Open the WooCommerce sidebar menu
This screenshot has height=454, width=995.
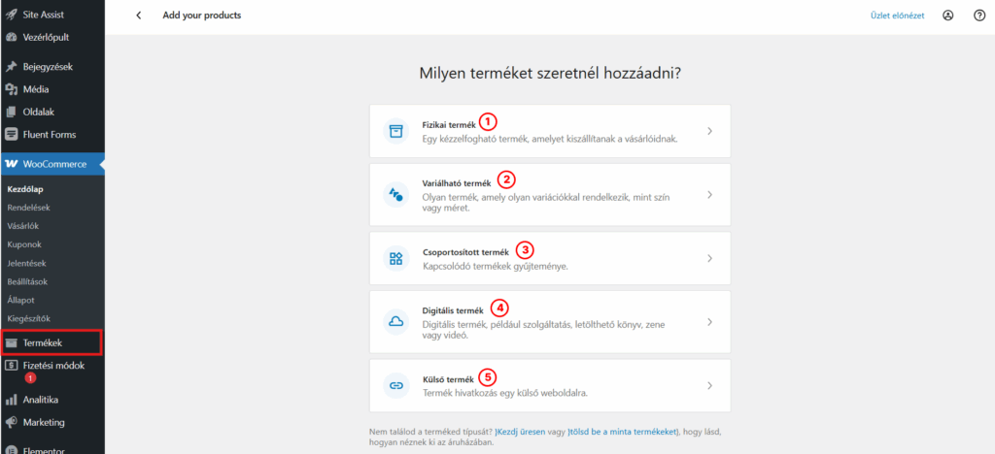[x=53, y=164]
